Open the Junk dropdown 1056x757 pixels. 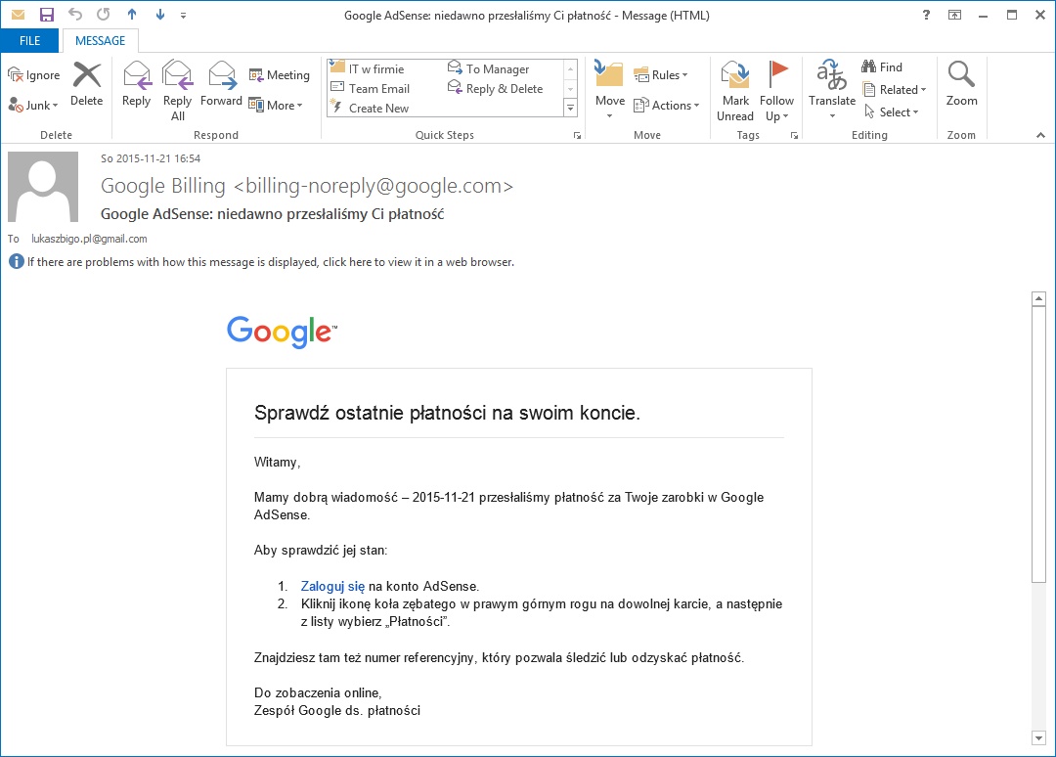tap(33, 105)
